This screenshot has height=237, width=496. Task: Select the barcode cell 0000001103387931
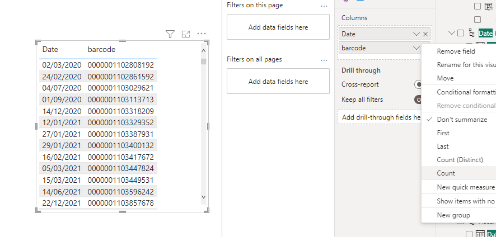121,134
